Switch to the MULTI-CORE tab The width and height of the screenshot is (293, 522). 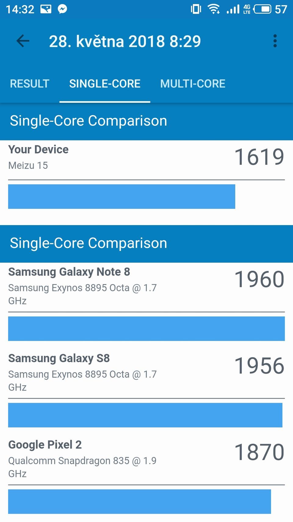click(193, 83)
